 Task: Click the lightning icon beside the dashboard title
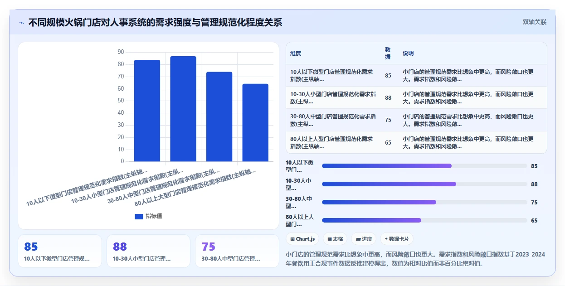(x=21, y=22)
